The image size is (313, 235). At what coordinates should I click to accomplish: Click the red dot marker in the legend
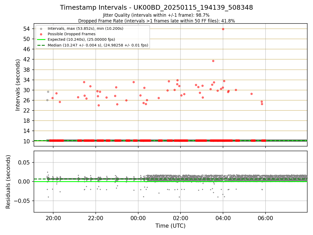[x=41, y=34]
